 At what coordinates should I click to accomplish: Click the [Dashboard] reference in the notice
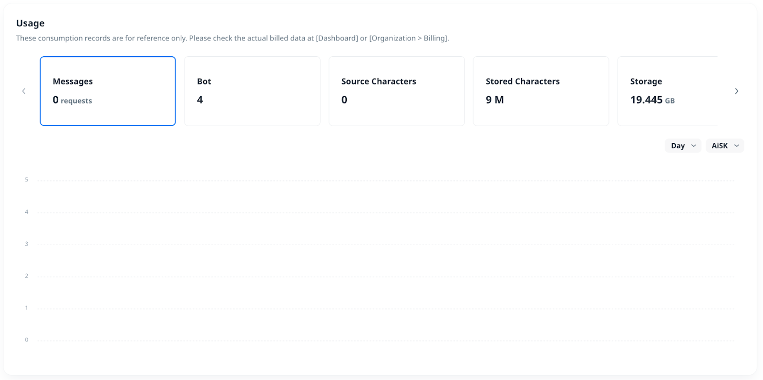[x=337, y=38]
